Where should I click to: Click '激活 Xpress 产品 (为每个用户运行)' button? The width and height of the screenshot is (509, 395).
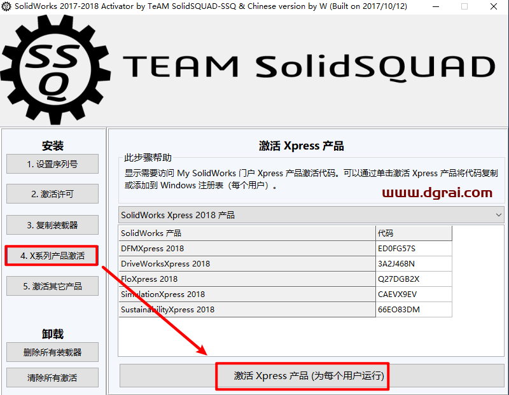pos(312,376)
